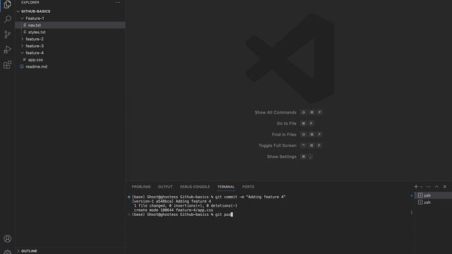
Task: Open the Run and Debug view icon
Action: point(7,49)
